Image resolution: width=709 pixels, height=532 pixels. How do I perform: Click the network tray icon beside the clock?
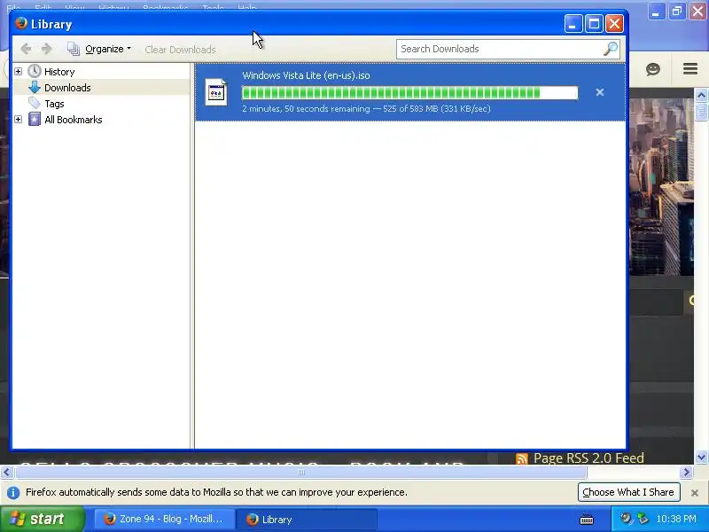(x=643, y=519)
